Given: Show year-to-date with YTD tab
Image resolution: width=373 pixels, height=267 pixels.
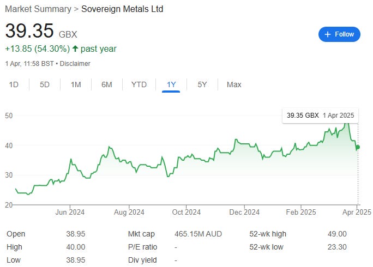Looking at the screenshot, I should (139, 84).
